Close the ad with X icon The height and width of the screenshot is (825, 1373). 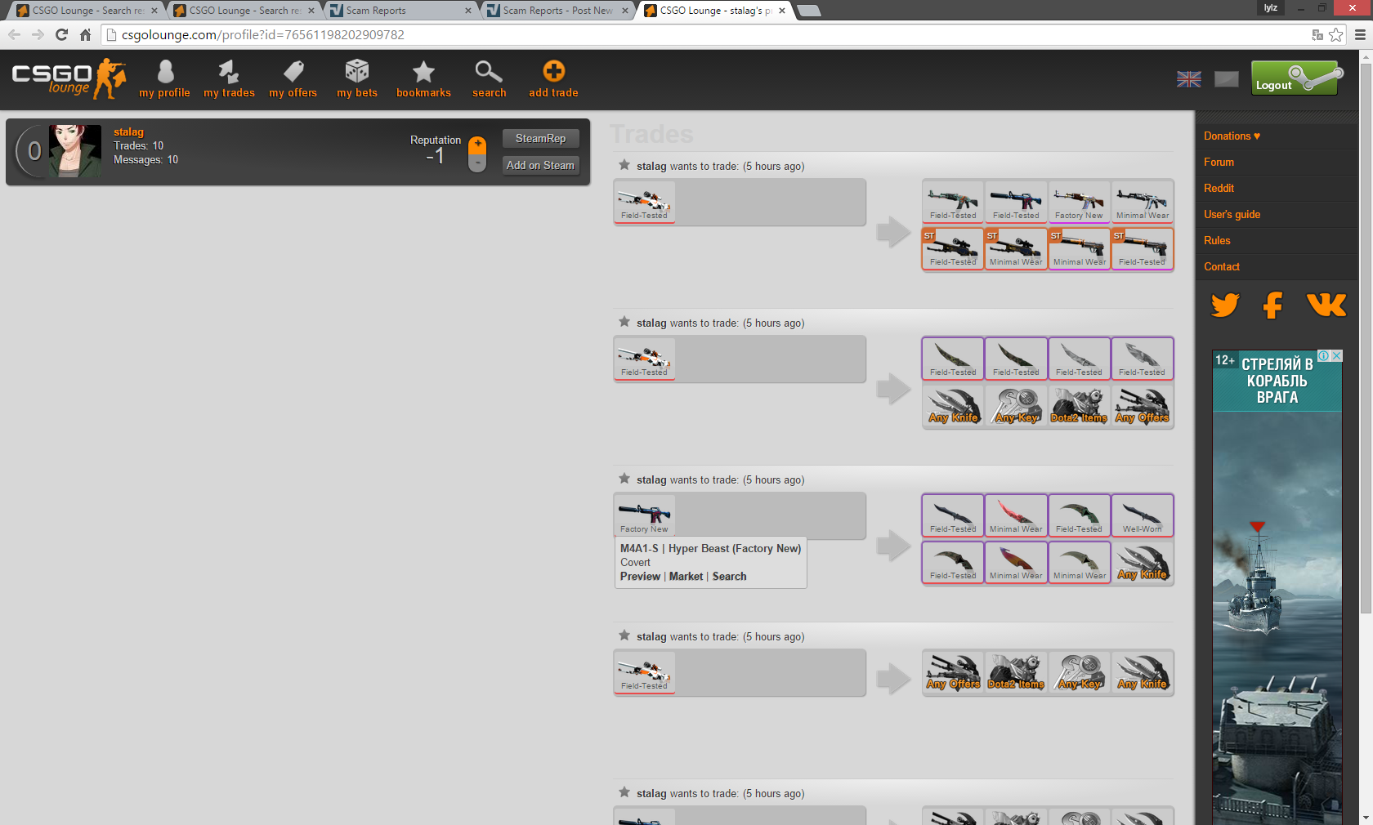point(1336,355)
